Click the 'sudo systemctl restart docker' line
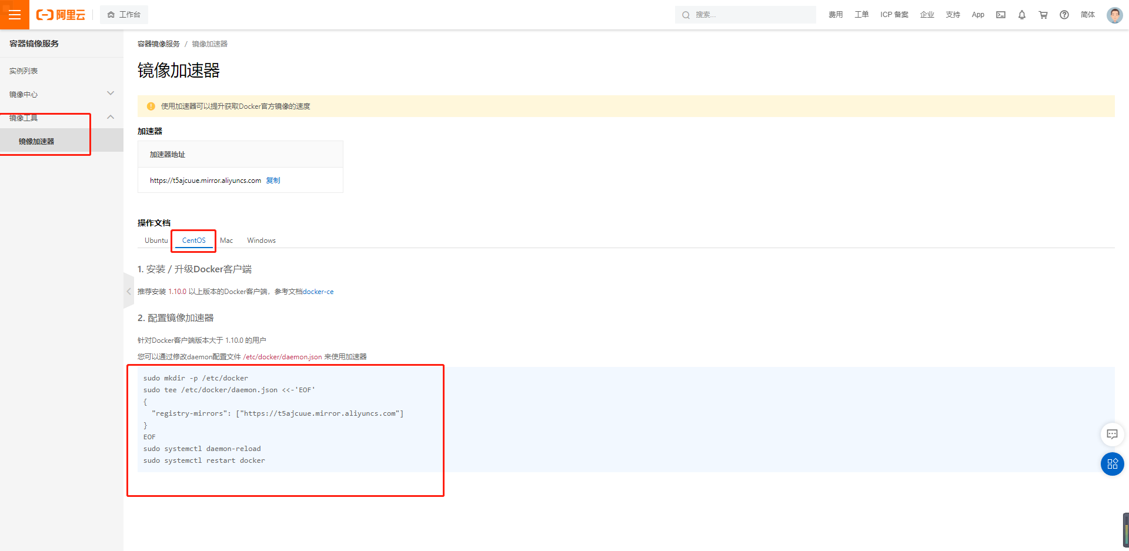The height and width of the screenshot is (551, 1129). 204,460
